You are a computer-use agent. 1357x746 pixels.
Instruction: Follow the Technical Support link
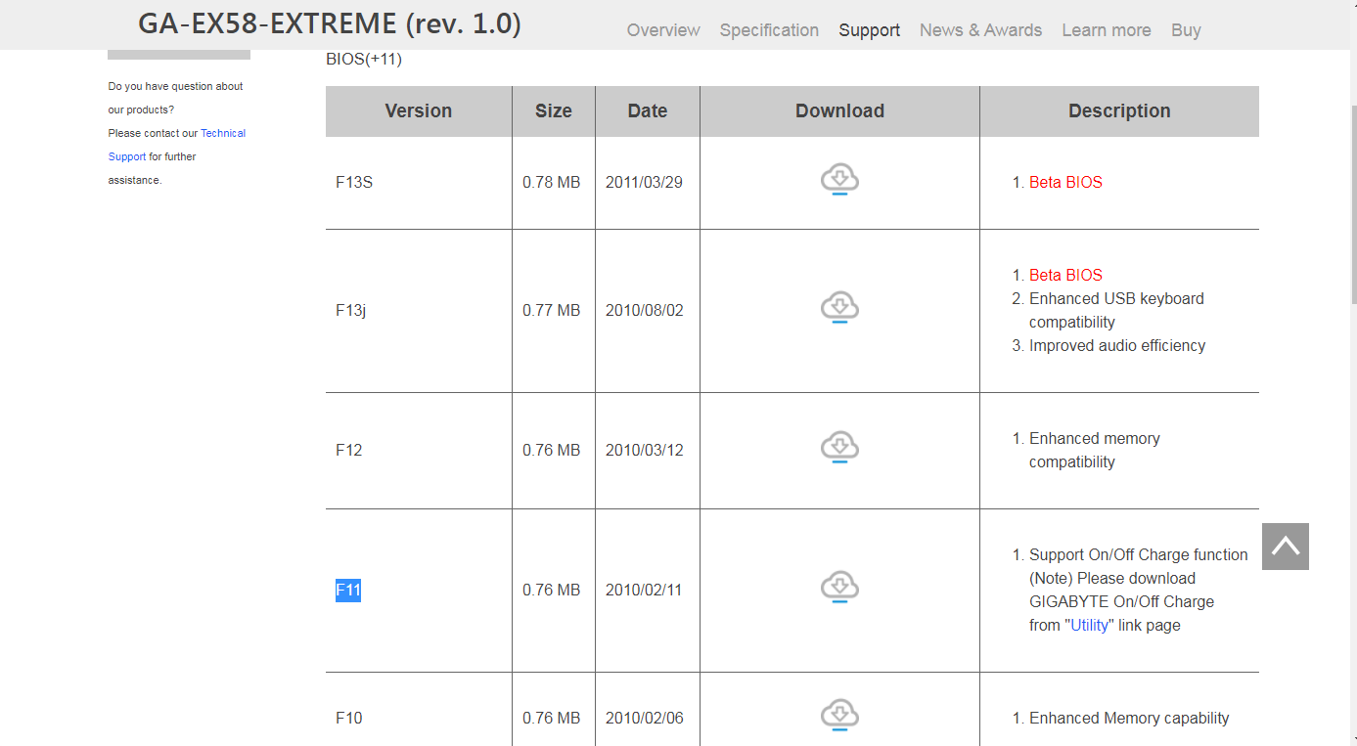click(176, 145)
